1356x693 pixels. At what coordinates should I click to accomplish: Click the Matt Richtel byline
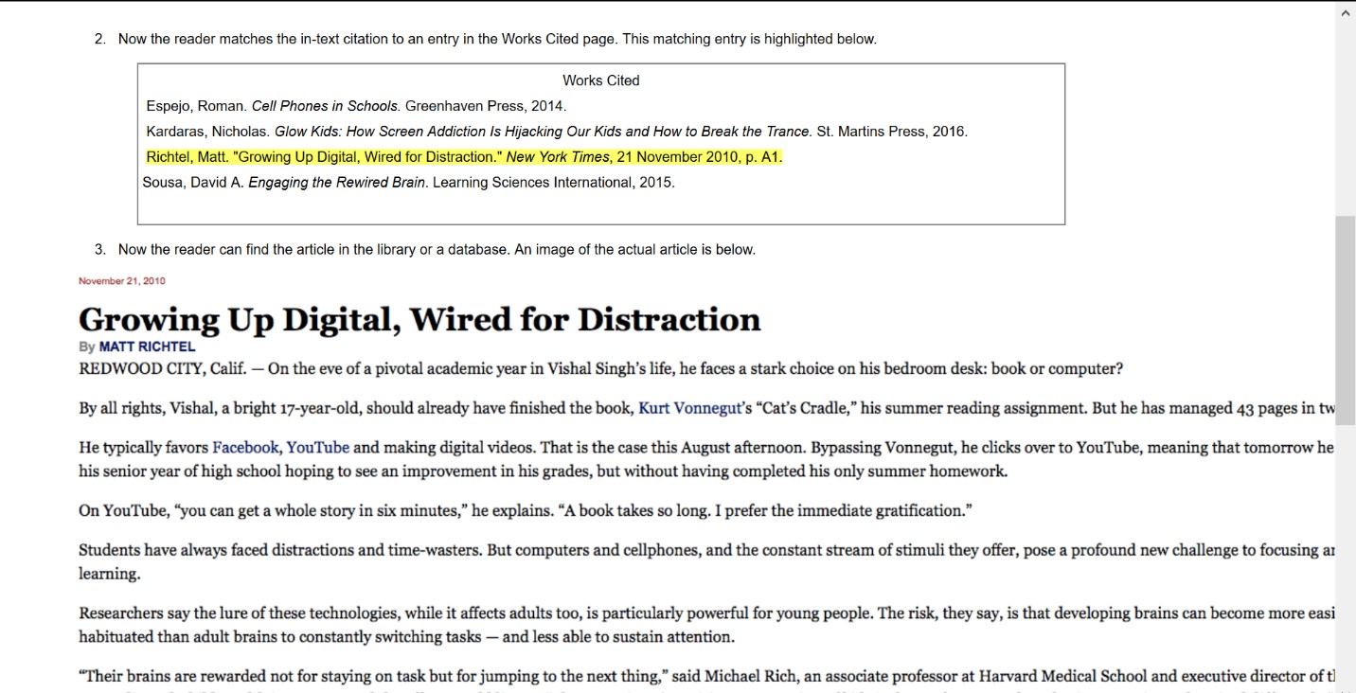[147, 346]
